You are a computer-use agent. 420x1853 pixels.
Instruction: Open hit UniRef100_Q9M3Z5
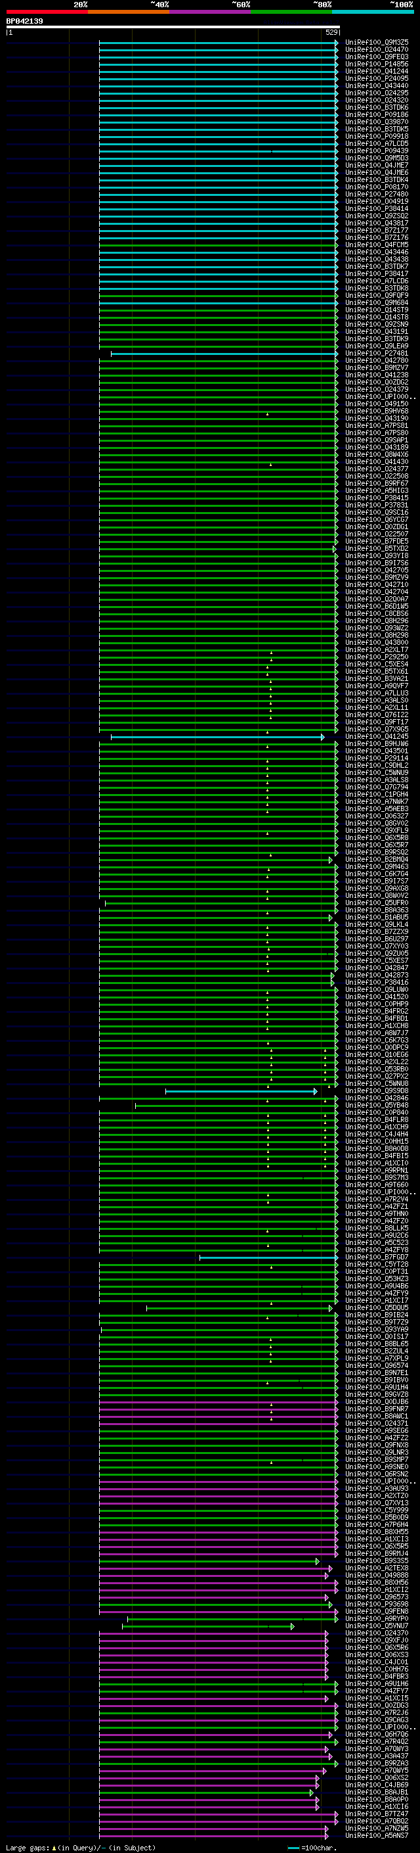377,43
